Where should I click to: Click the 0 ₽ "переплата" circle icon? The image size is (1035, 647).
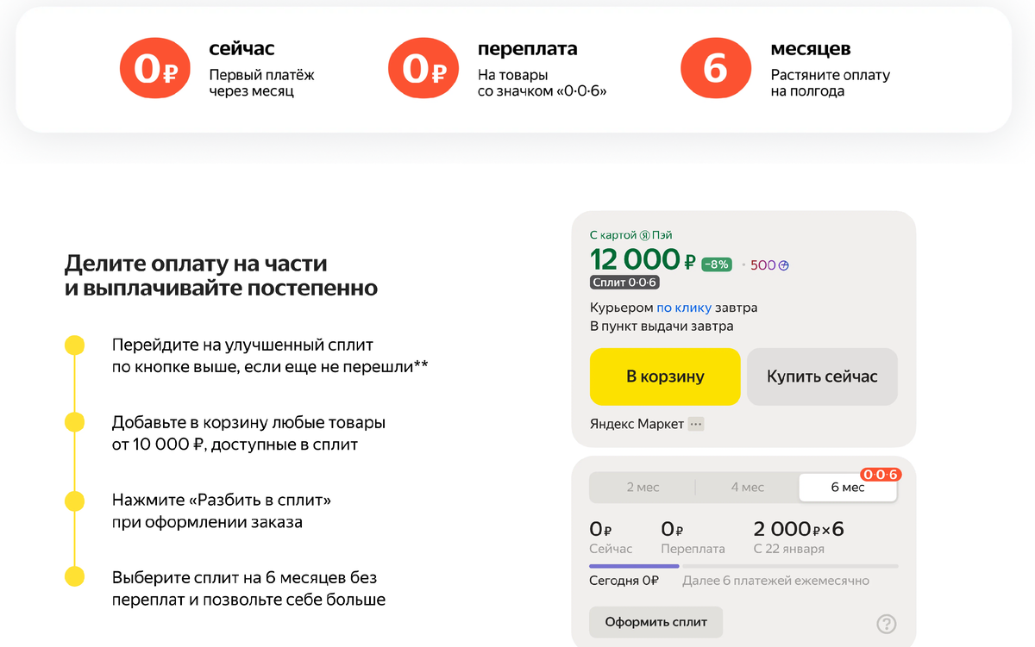click(x=423, y=67)
